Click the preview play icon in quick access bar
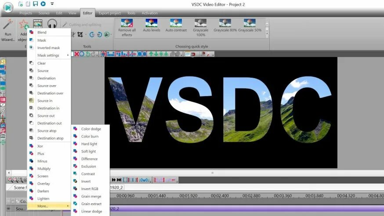384x216 pixels. tap(43, 4)
